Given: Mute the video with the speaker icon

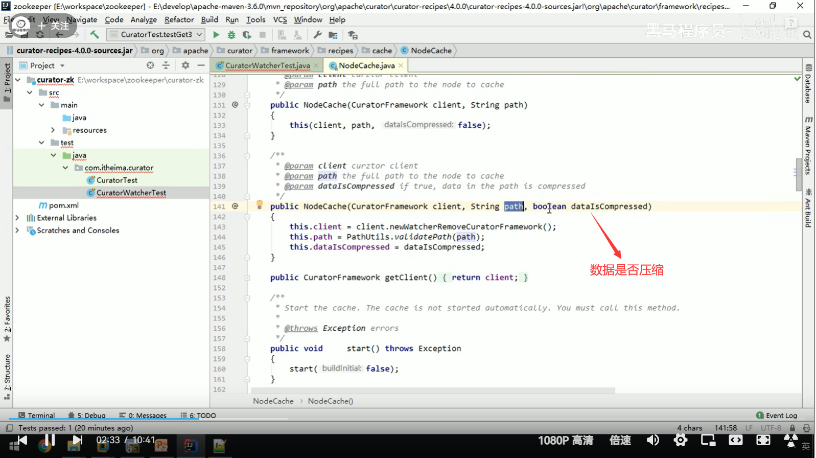Looking at the screenshot, I should coord(653,440).
